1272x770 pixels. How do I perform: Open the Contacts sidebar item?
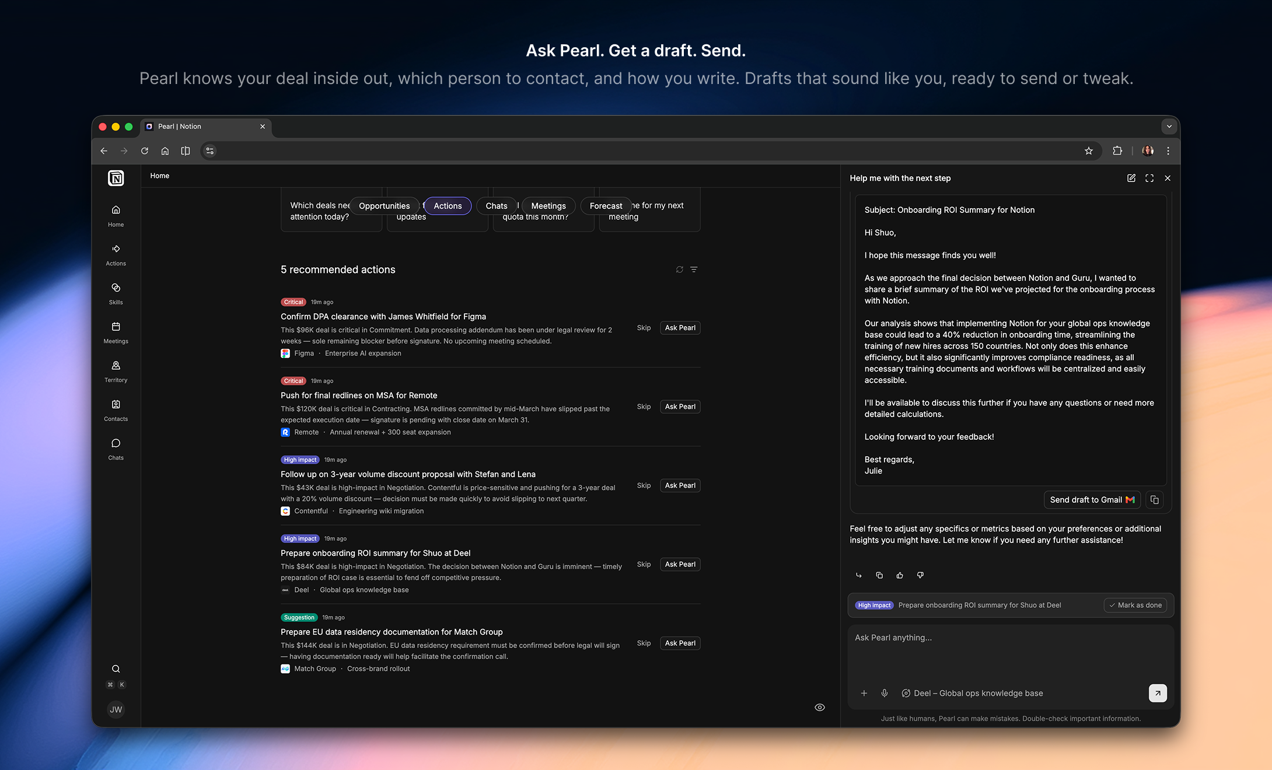click(x=116, y=410)
